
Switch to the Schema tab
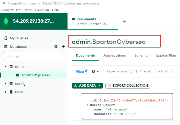tap(141, 55)
